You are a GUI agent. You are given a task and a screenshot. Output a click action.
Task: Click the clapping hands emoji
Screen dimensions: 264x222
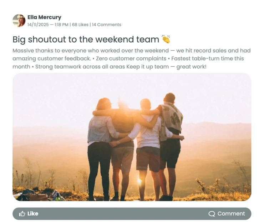[166, 39]
